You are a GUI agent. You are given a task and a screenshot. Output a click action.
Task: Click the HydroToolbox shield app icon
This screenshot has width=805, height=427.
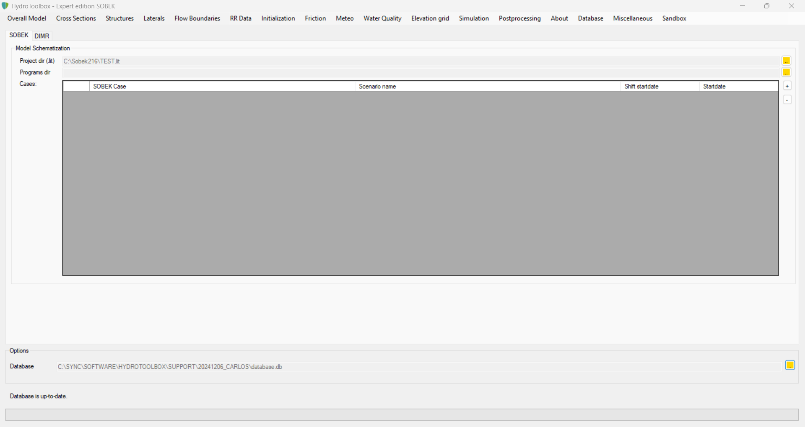[x=5, y=6]
